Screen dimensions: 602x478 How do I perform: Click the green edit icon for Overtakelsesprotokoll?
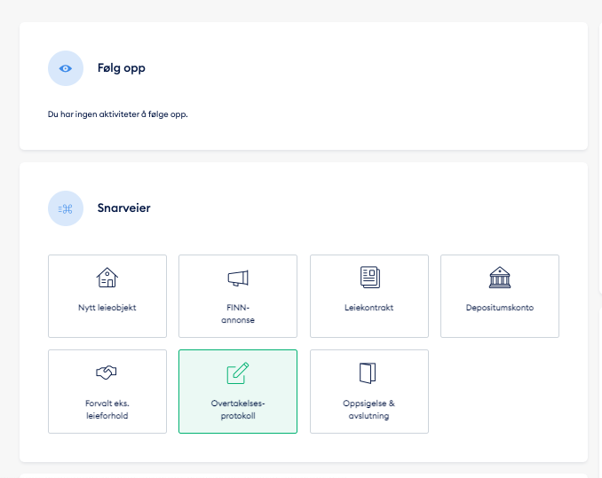click(x=238, y=373)
